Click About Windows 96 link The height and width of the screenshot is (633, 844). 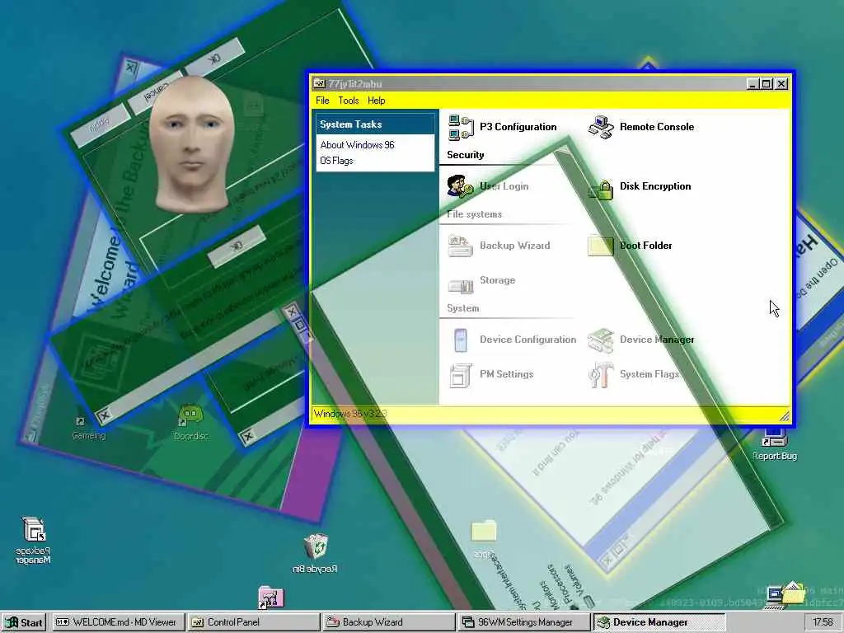(x=358, y=145)
